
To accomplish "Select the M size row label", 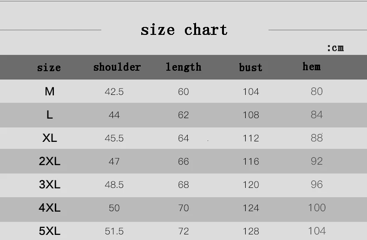I will 50,92.
